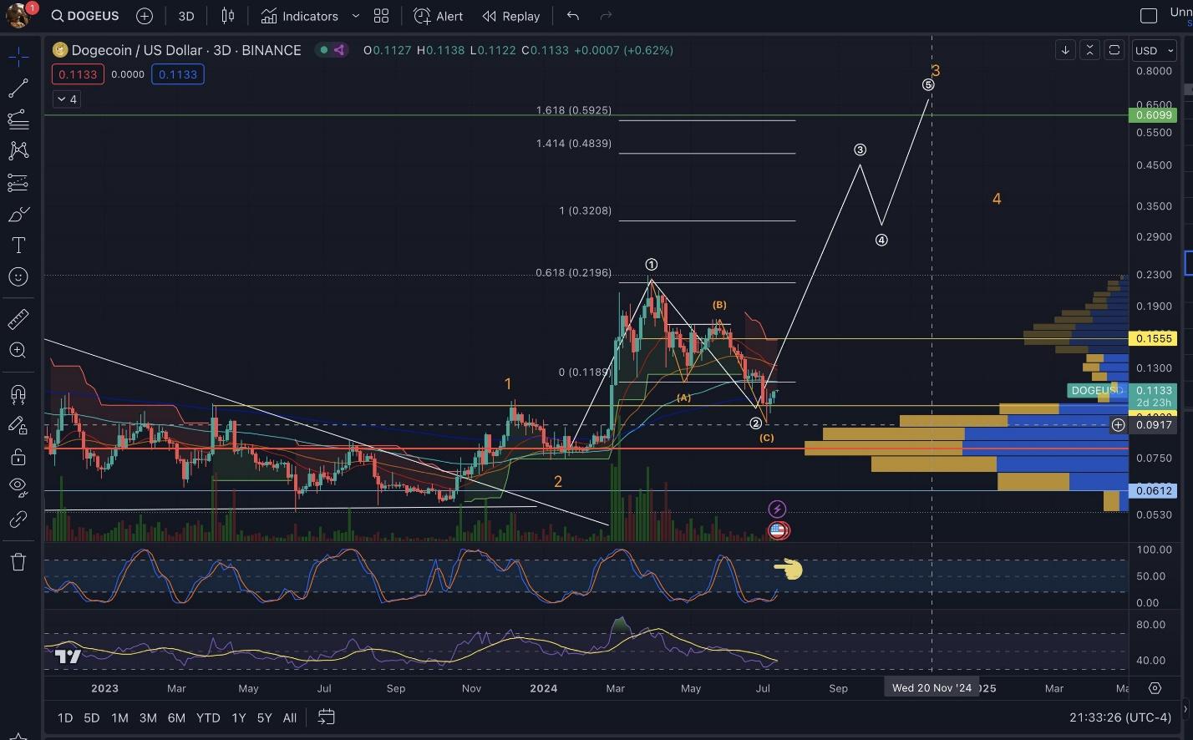Select the trend line drawing tool
The width and height of the screenshot is (1193, 740).
pyautogui.click(x=18, y=88)
